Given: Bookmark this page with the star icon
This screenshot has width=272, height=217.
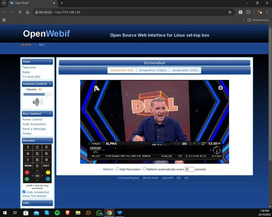Looking at the screenshot, I should click(229, 12).
